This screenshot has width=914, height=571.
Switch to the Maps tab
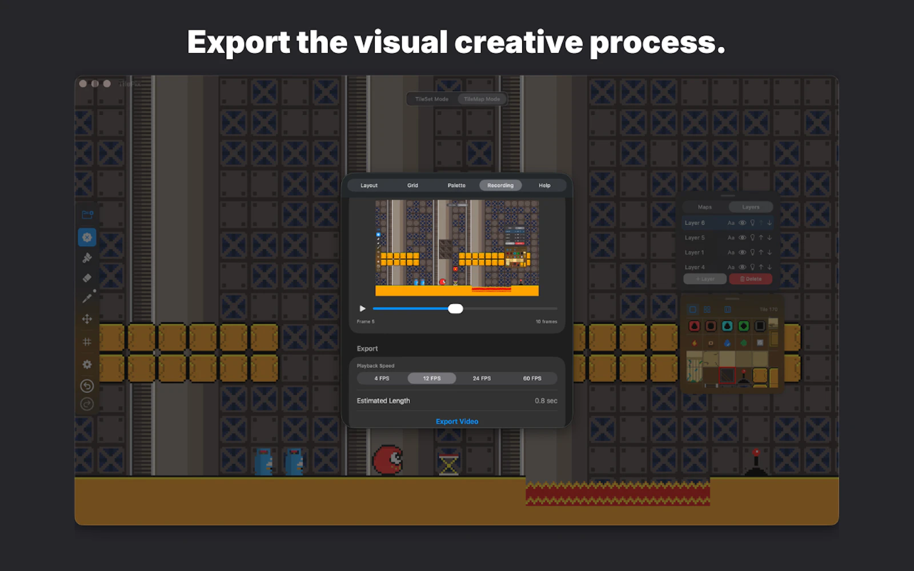(x=705, y=207)
